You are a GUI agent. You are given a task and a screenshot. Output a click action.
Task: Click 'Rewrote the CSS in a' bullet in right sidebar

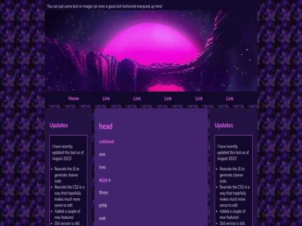pos(234,187)
